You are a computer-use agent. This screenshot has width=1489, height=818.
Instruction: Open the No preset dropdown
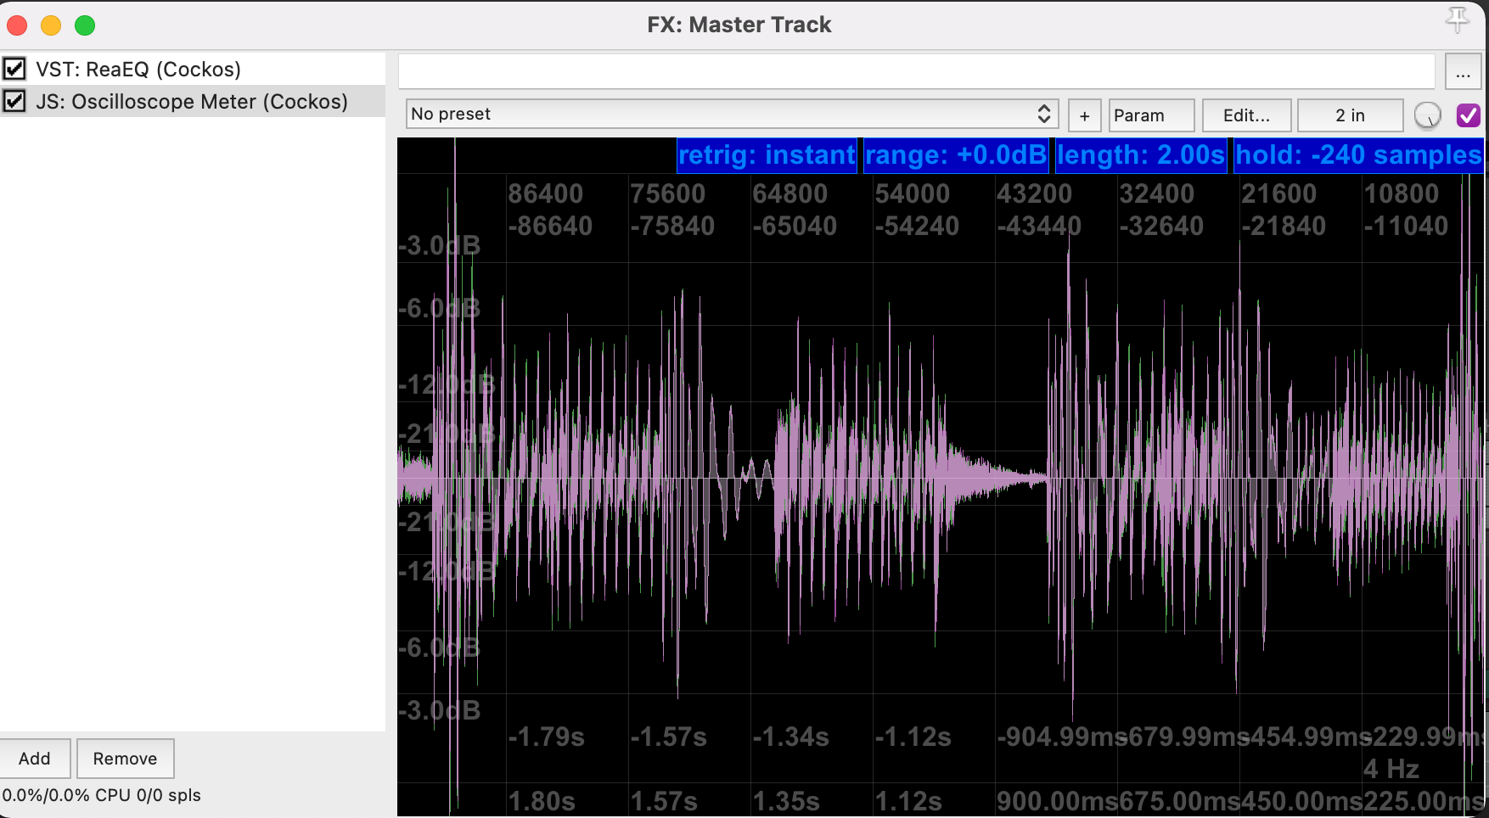732,114
